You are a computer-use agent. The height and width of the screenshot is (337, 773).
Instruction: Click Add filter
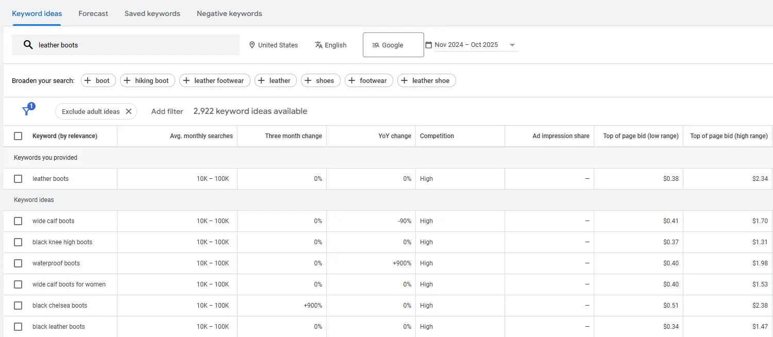167,111
